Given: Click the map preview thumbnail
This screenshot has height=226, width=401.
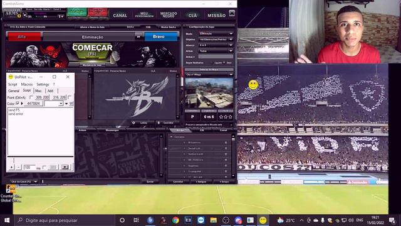Looking at the screenshot, I should point(209,93).
